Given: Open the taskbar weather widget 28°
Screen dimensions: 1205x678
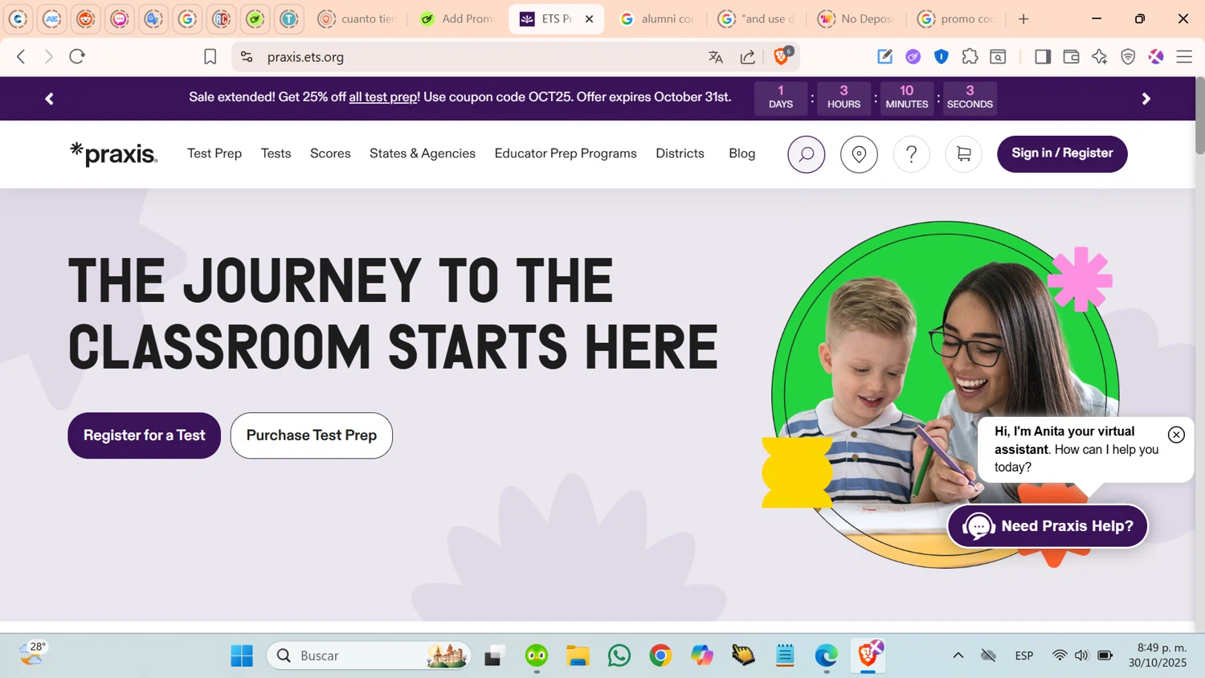Looking at the screenshot, I should tap(32, 654).
